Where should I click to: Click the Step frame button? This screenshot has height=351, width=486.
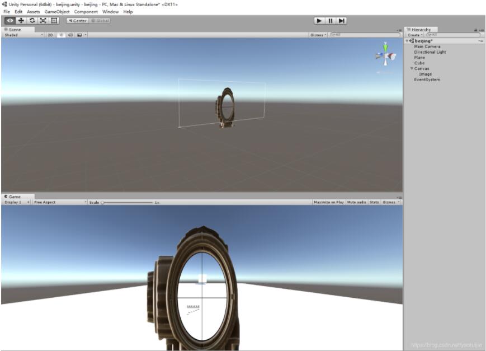[341, 21]
